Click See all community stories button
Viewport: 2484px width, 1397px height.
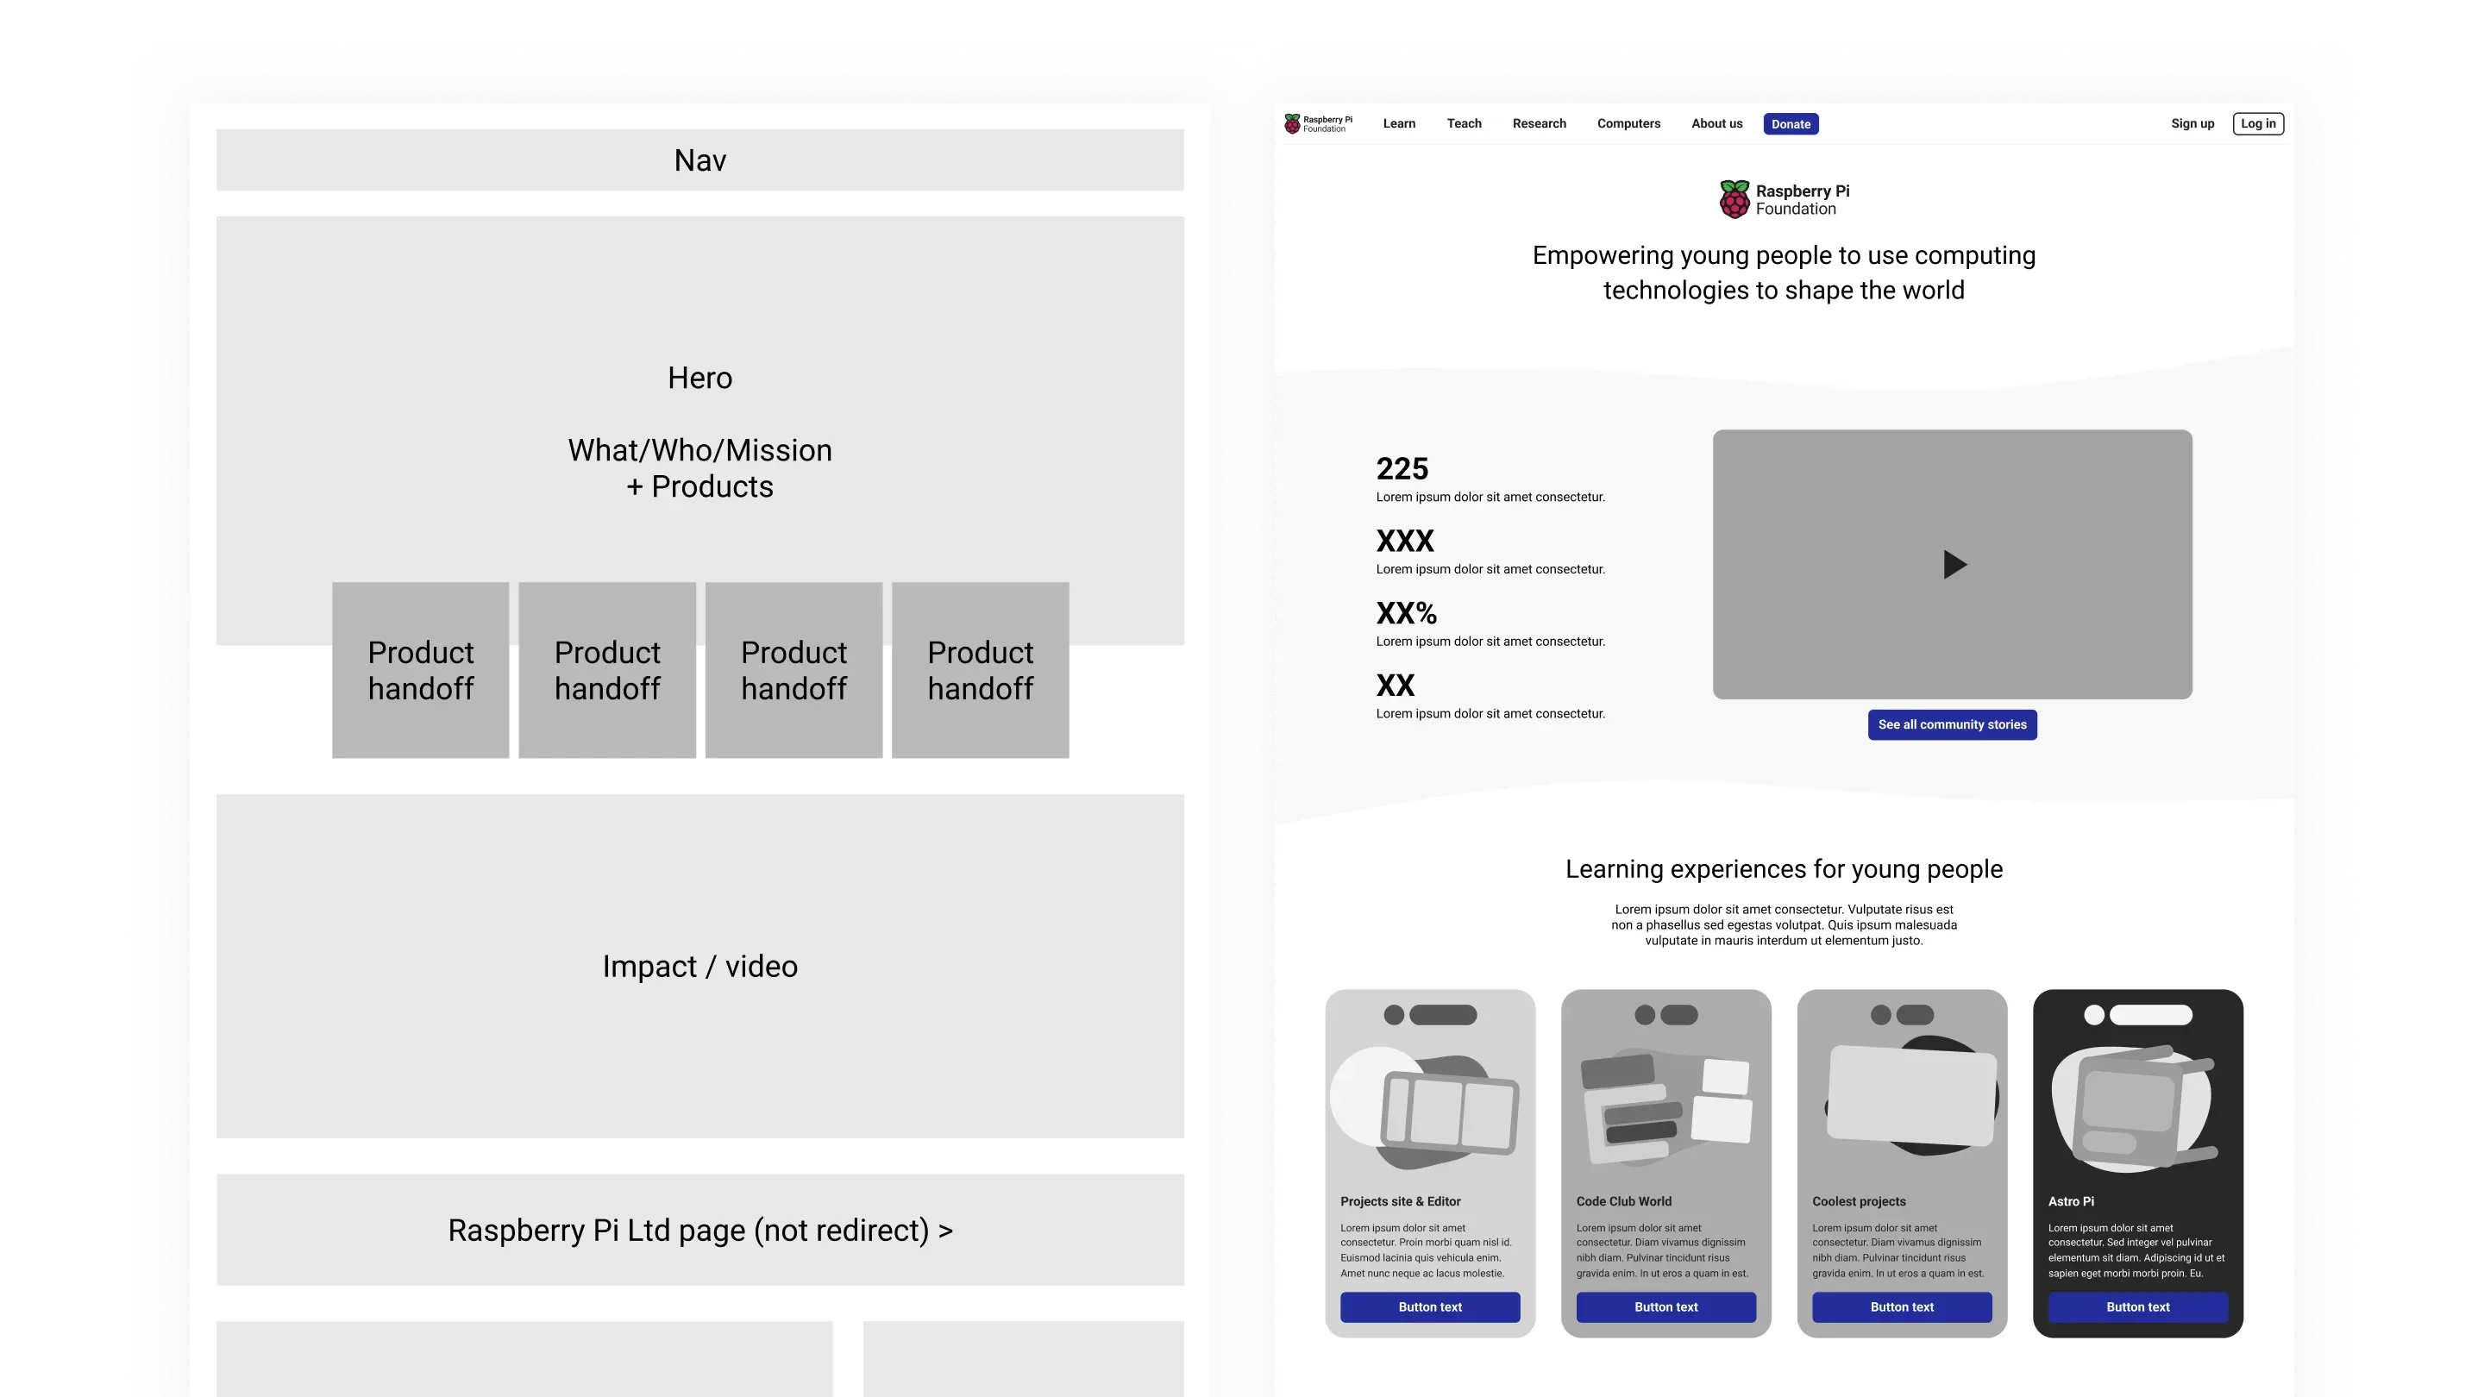pyautogui.click(x=1954, y=725)
